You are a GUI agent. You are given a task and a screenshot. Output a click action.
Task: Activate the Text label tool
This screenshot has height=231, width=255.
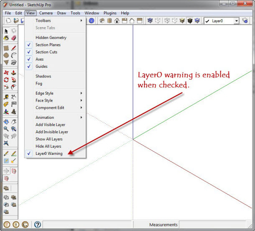tap(14, 104)
